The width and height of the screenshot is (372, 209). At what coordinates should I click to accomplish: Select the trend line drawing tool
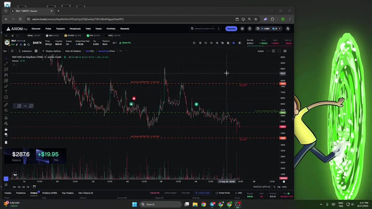(x=6, y=64)
